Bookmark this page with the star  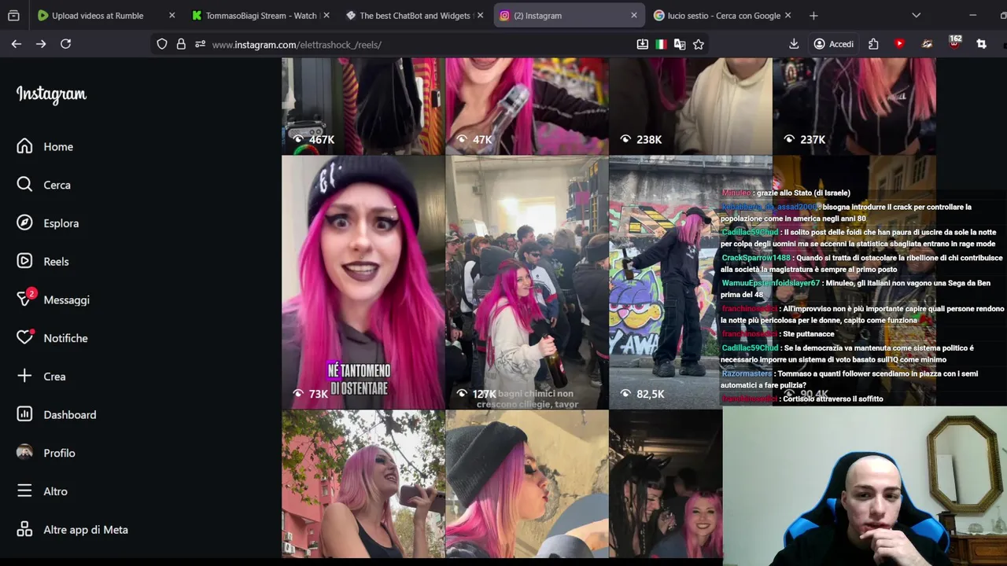tap(699, 44)
